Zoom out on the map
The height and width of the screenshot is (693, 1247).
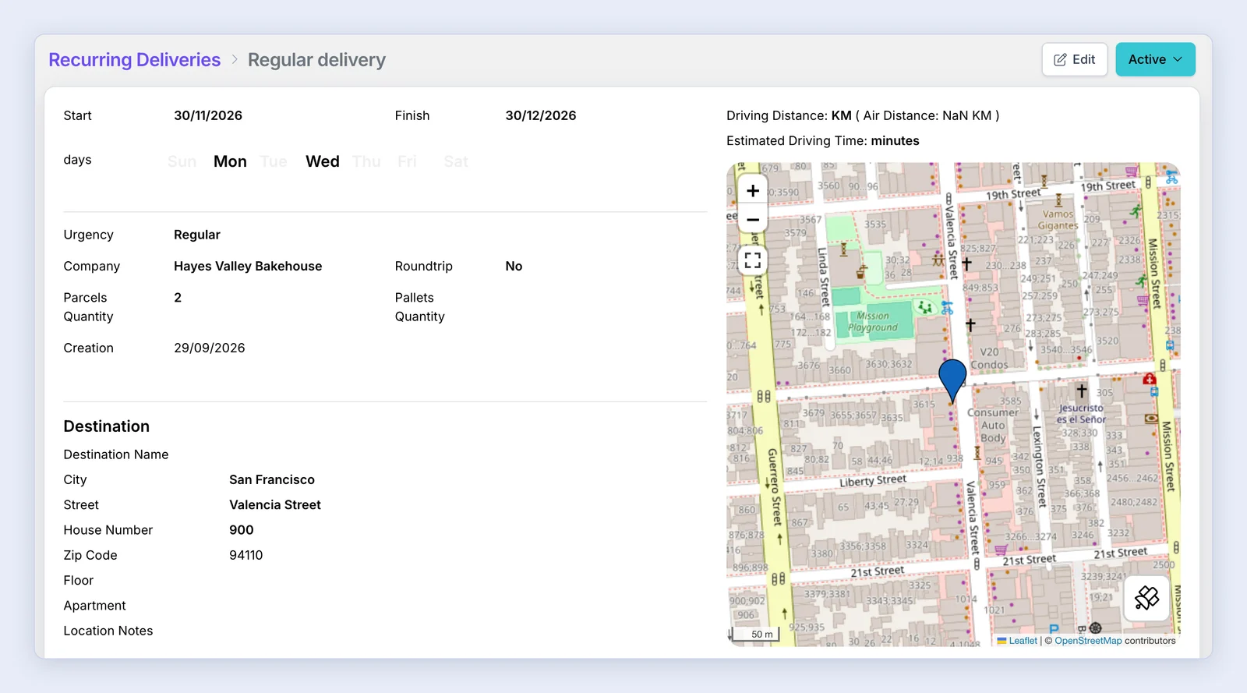[753, 220]
